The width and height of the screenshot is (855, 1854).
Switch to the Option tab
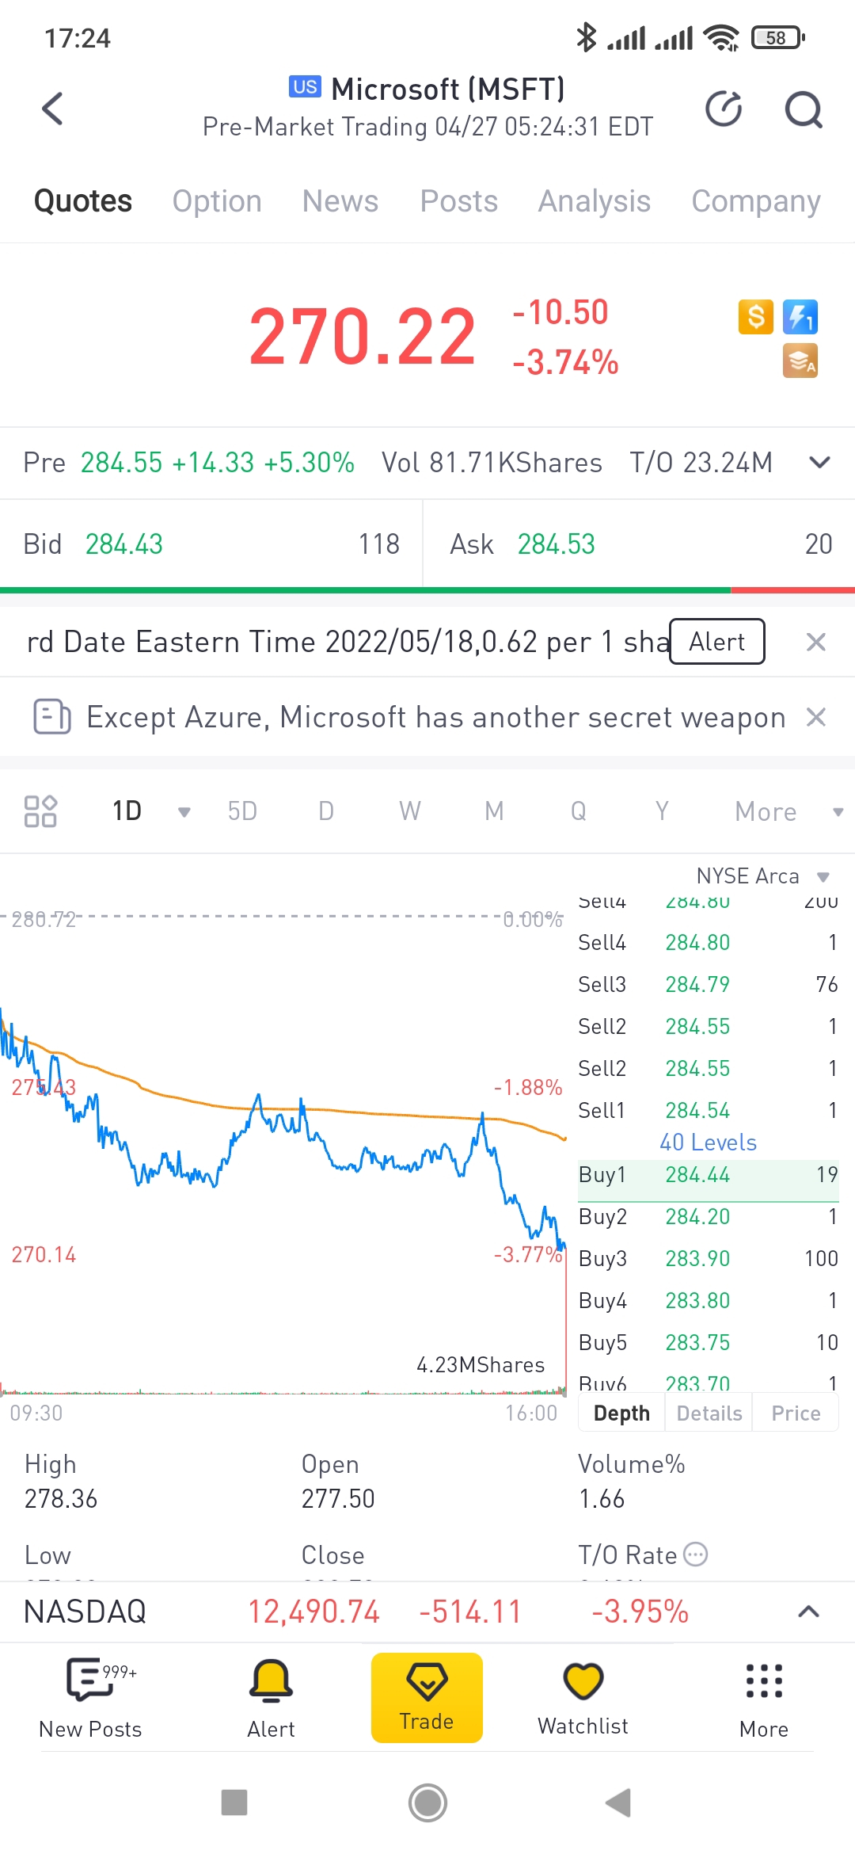217,201
